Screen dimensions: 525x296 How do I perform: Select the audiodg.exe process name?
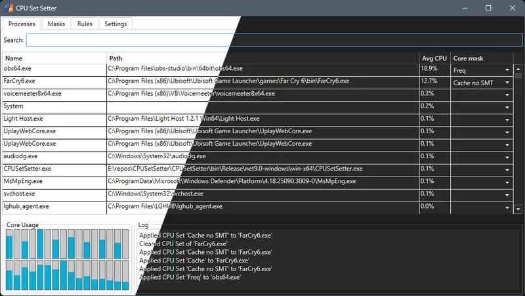pos(20,156)
